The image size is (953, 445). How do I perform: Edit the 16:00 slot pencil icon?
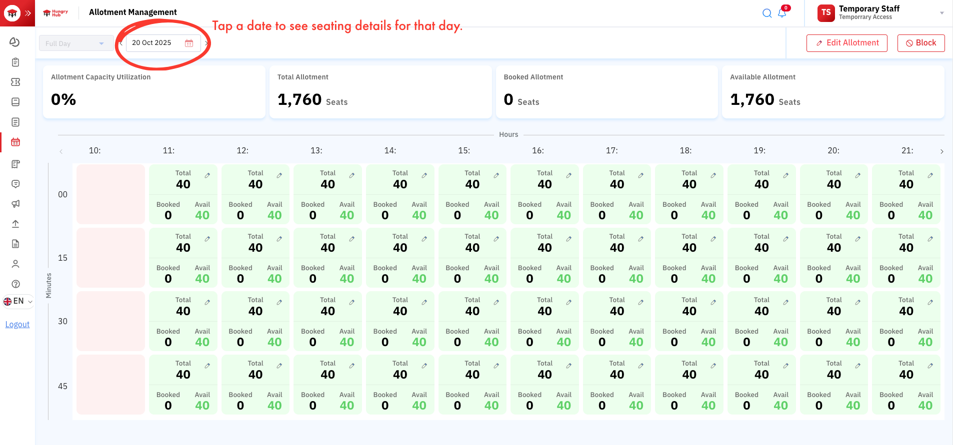568,175
